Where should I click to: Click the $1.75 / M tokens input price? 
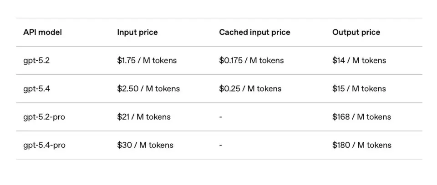(147, 60)
